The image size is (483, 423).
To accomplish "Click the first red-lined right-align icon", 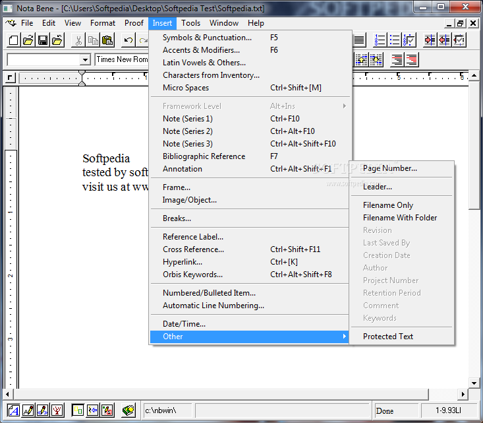I will point(397,59).
